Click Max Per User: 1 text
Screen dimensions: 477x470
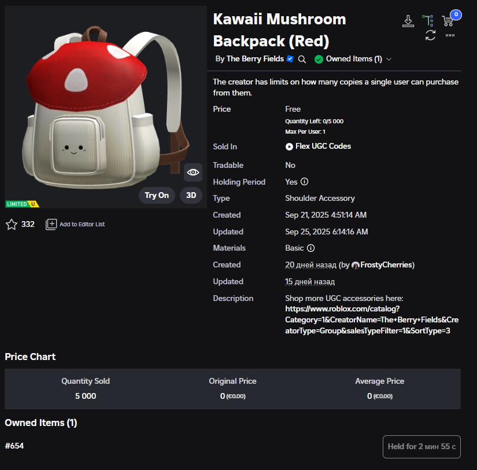click(x=305, y=131)
